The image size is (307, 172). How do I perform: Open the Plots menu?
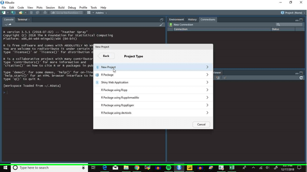pyautogui.click(x=39, y=8)
